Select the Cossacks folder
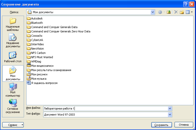Viewport: 196px width, 130px height. 35,36
